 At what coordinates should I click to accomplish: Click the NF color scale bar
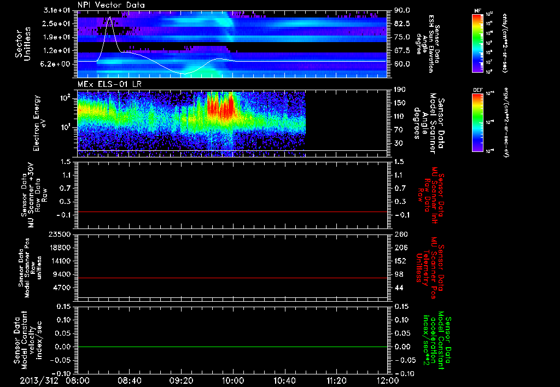pyautogui.click(x=478, y=43)
